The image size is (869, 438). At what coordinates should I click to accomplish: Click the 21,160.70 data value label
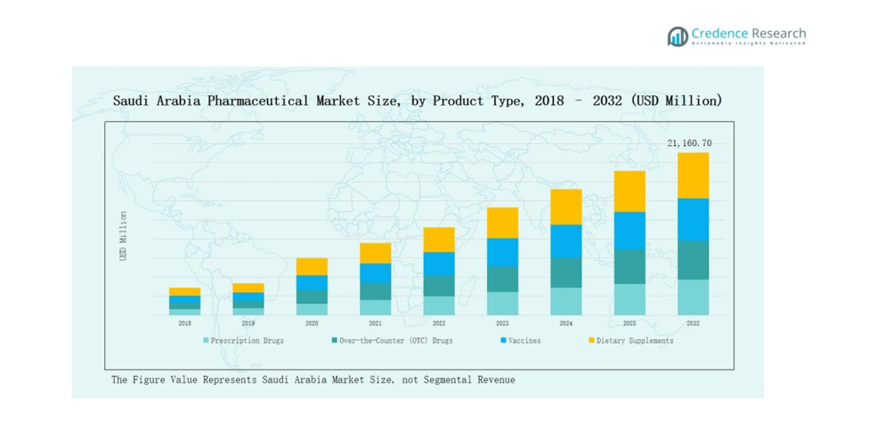tap(689, 143)
